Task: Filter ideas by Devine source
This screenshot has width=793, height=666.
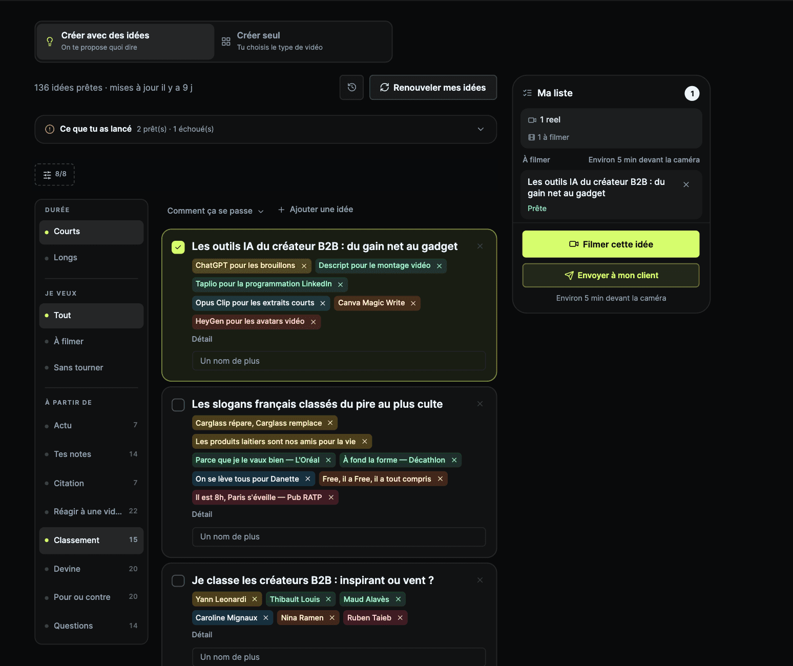Action: click(x=91, y=569)
